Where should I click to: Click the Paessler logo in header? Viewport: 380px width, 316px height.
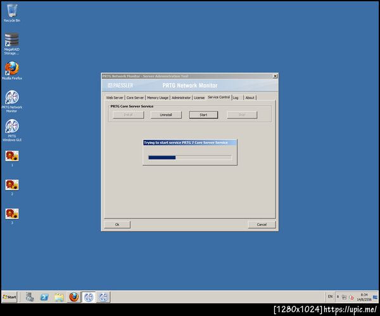coord(120,85)
